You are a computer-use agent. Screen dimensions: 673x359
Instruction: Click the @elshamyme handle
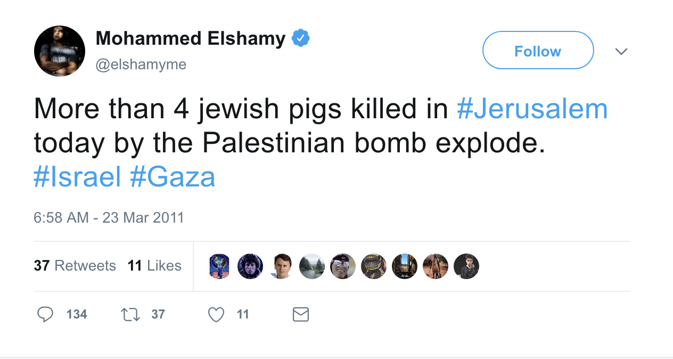point(141,64)
